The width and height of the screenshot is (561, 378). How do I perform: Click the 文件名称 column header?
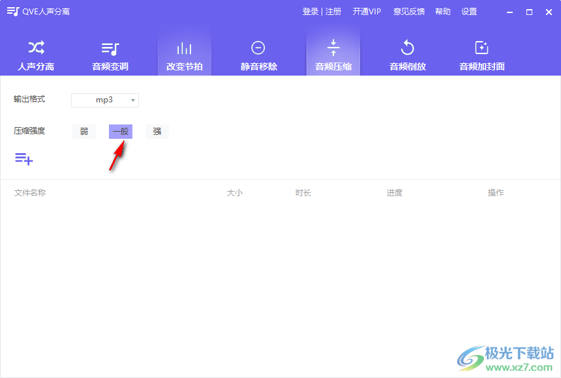tap(31, 192)
